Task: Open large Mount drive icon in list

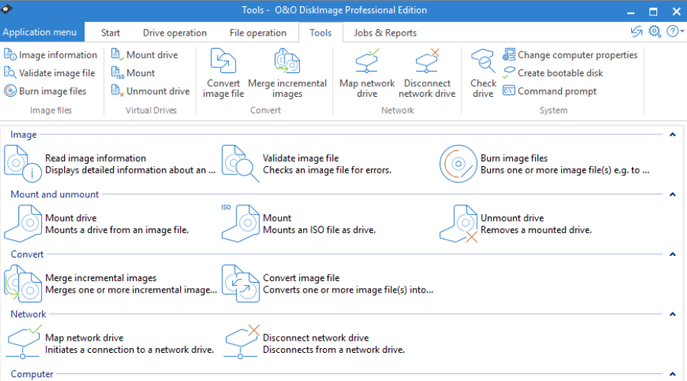Action: pyautogui.click(x=23, y=223)
